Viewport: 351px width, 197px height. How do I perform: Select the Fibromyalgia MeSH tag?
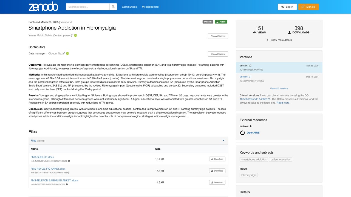249,175
